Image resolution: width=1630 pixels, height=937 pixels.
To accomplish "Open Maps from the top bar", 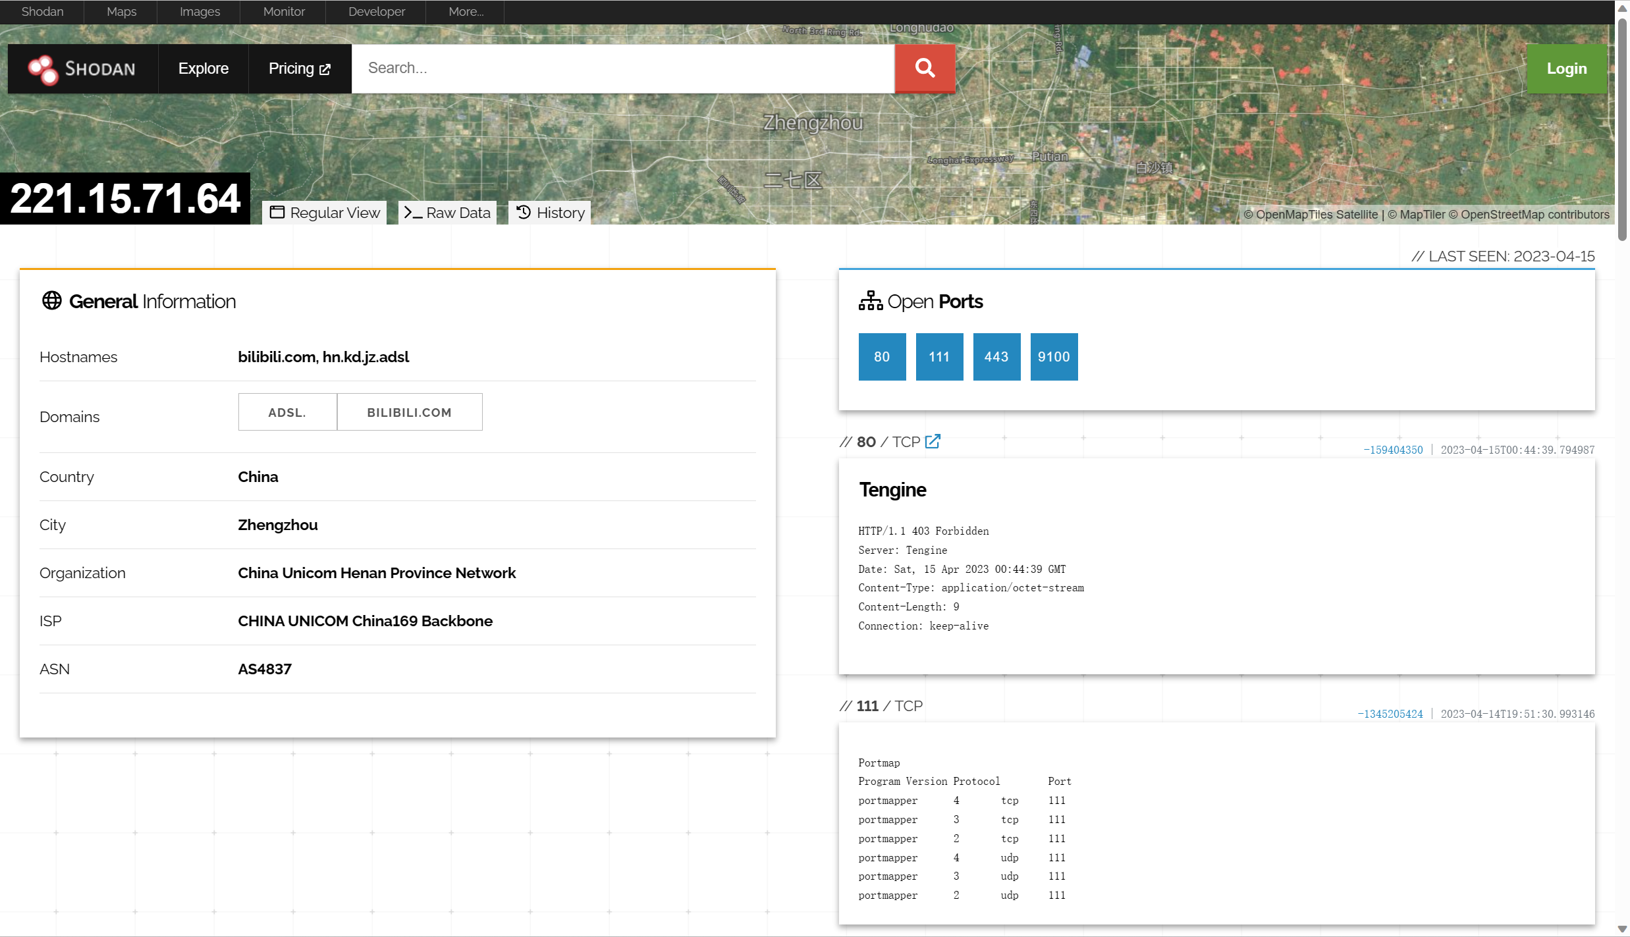I will pos(122,12).
